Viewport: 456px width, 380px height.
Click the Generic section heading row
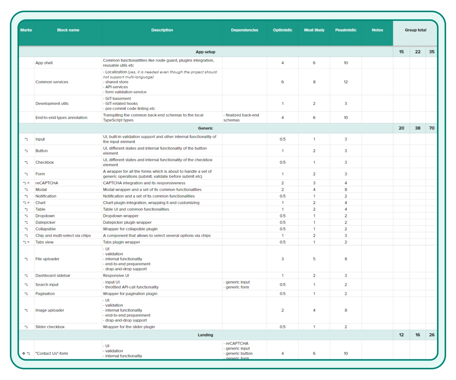pyautogui.click(x=206, y=128)
